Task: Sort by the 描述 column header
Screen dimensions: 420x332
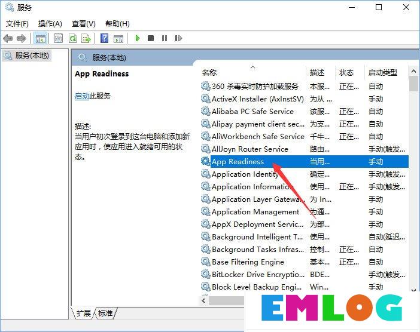Action: click(x=317, y=73)
